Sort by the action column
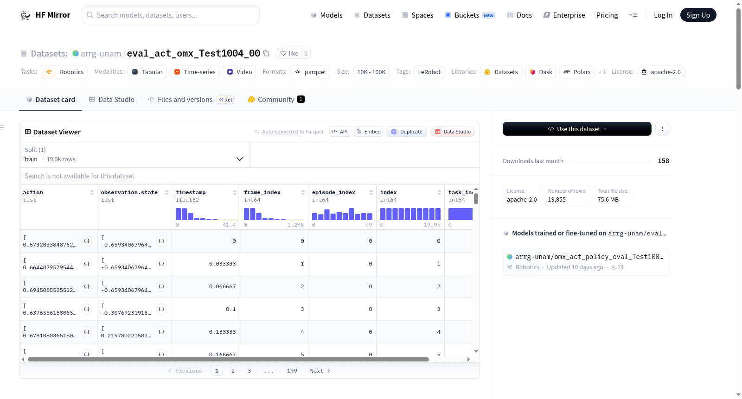 92,192
